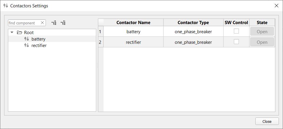Click the Close button

click(x=267, y=121)
